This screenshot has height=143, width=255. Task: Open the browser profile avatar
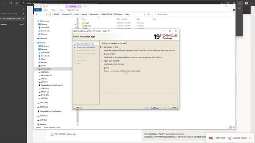246,3
